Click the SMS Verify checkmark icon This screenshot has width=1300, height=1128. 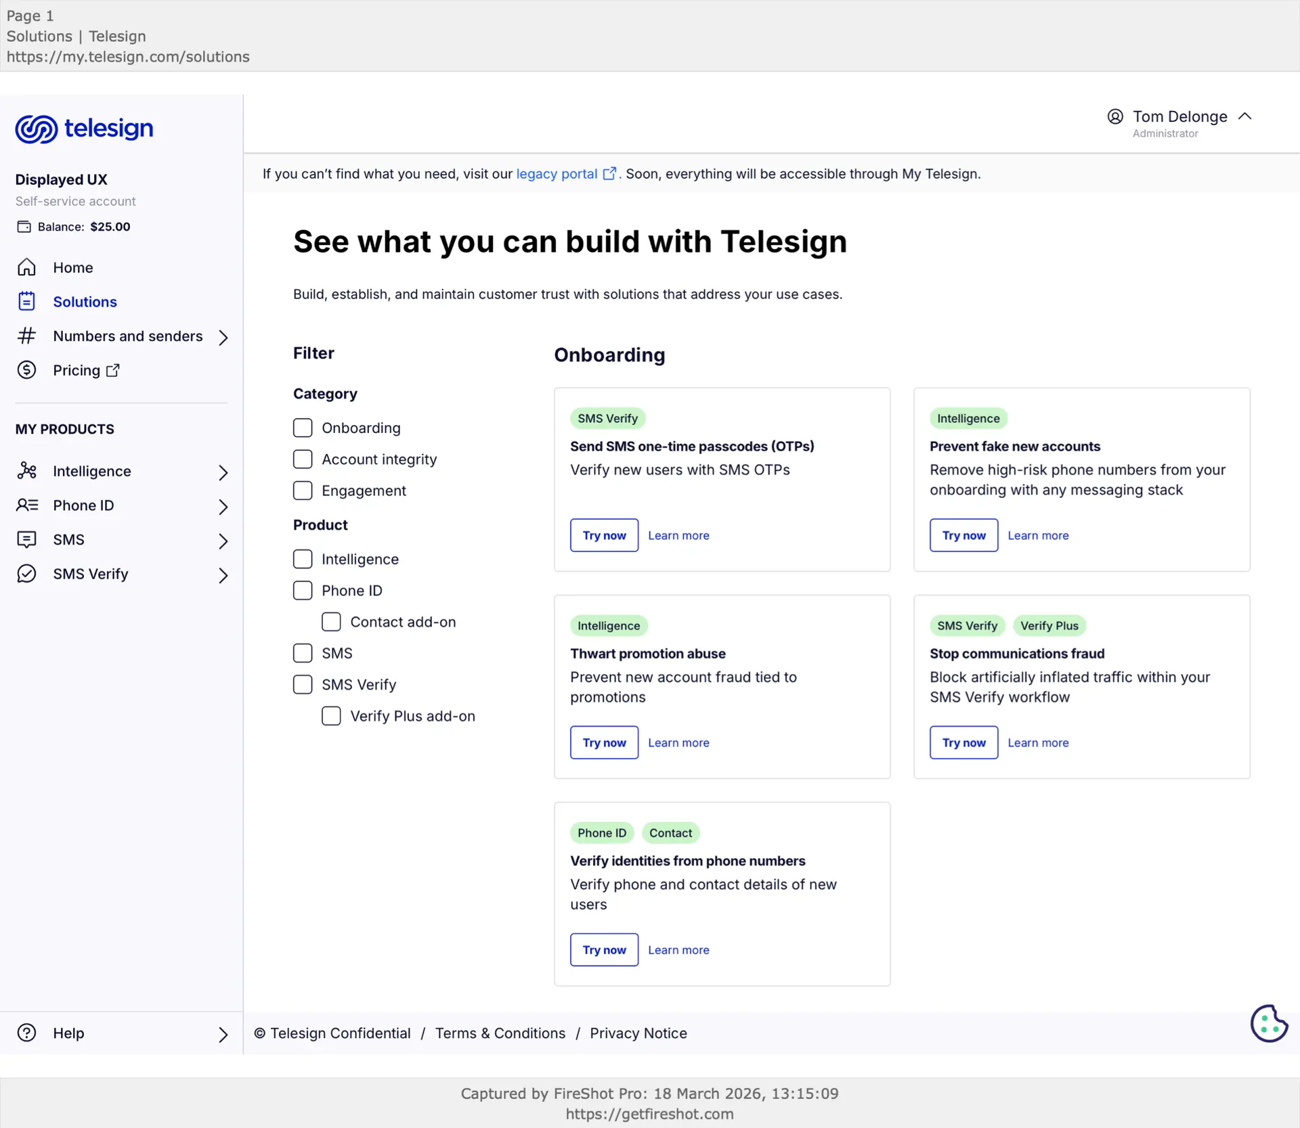[26, 574]
